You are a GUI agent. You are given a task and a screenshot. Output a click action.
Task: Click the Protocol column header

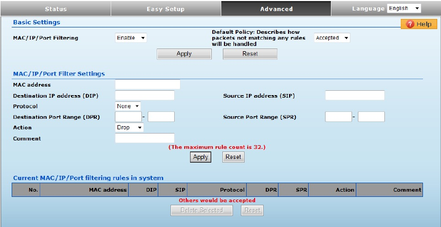[217, 190]
